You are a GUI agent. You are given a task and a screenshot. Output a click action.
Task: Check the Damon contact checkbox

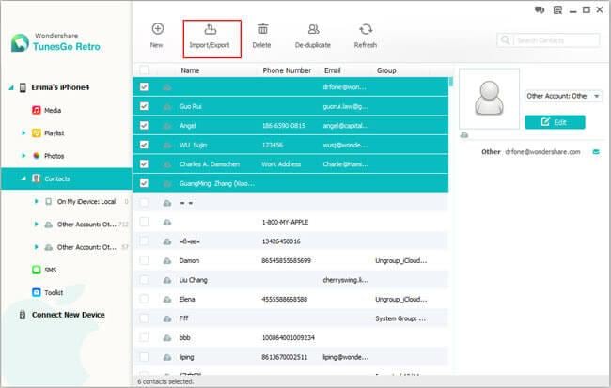(144, 260)
